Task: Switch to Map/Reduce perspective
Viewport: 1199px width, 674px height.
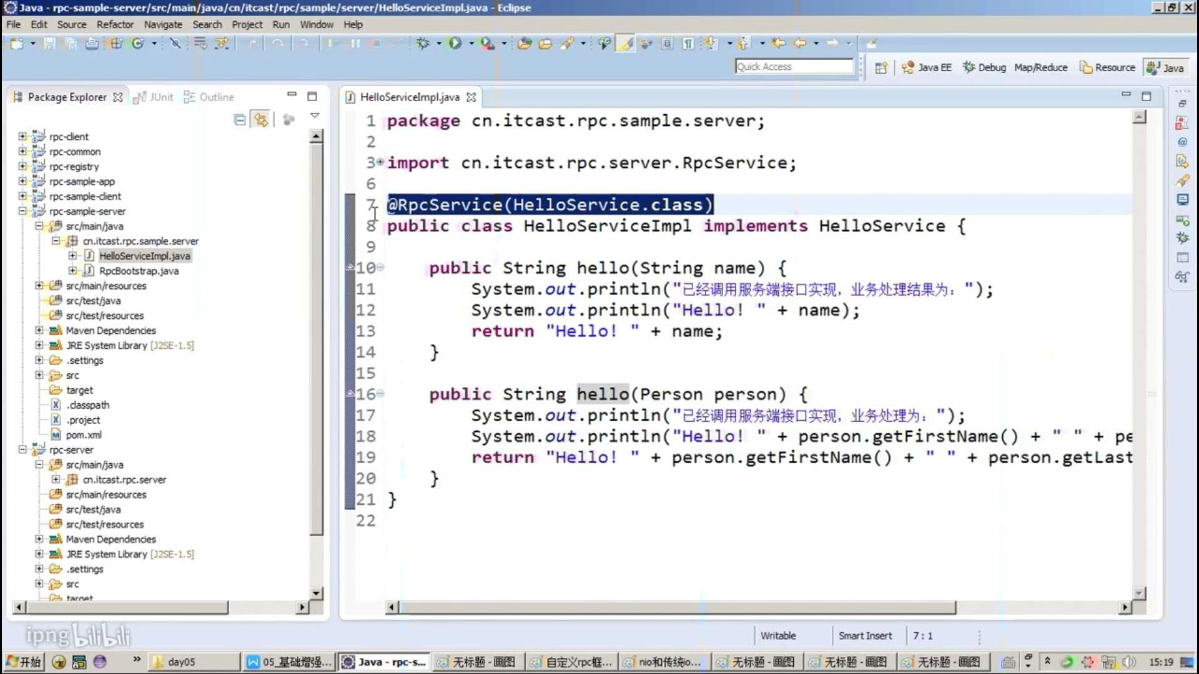Action: pyautogui.click(x=1041, y=67)
